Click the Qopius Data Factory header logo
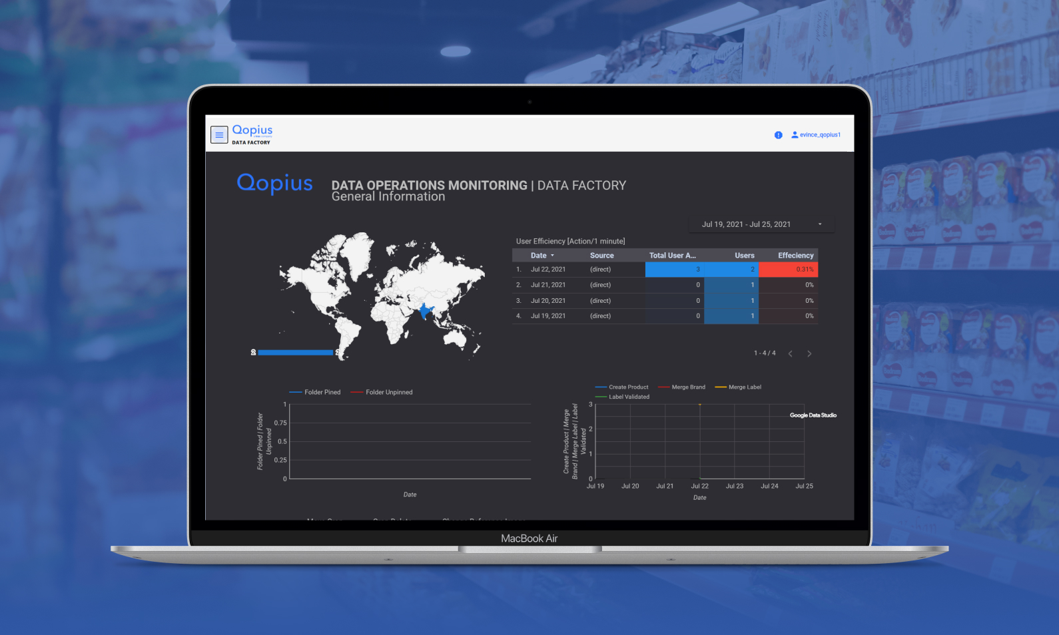The width and height of the screenshot is (1059, 635). (252, 133)
